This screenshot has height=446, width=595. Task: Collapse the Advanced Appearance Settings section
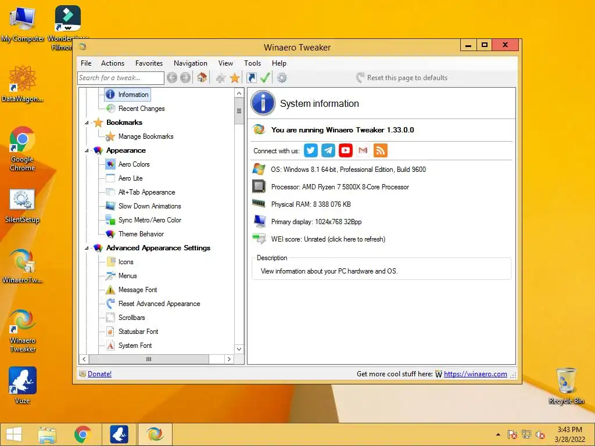point(87,248)
